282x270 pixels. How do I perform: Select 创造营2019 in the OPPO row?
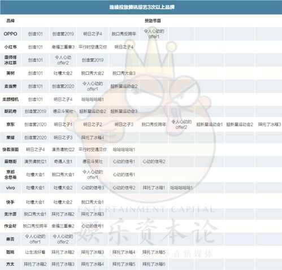tap(63, 34)
